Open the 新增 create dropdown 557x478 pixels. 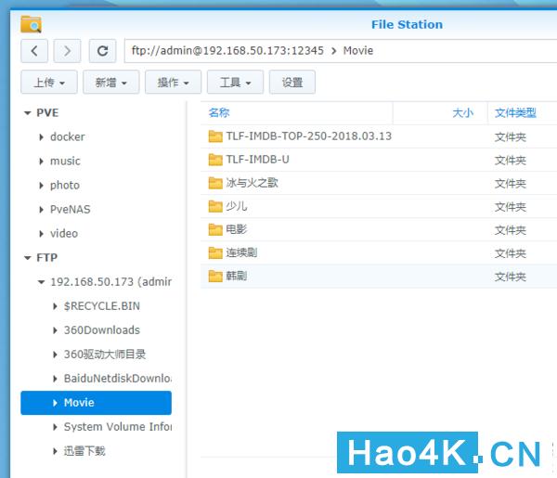coord(111,83)
